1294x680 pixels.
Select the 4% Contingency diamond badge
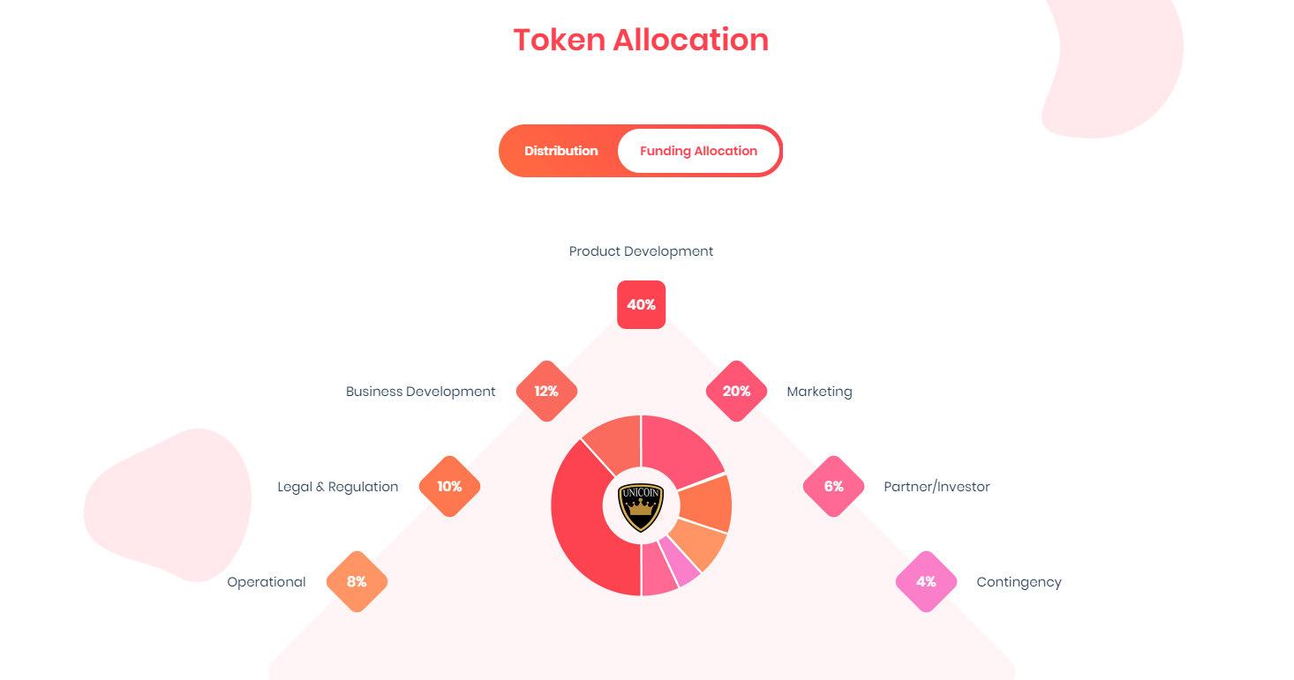click(926, 581)
